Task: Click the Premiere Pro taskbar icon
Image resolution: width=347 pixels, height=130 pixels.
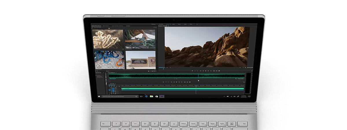Action: tap(162, 96)
